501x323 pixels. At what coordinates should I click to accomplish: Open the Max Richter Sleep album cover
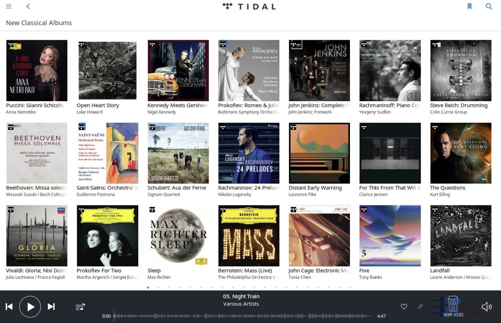point(178,236)
